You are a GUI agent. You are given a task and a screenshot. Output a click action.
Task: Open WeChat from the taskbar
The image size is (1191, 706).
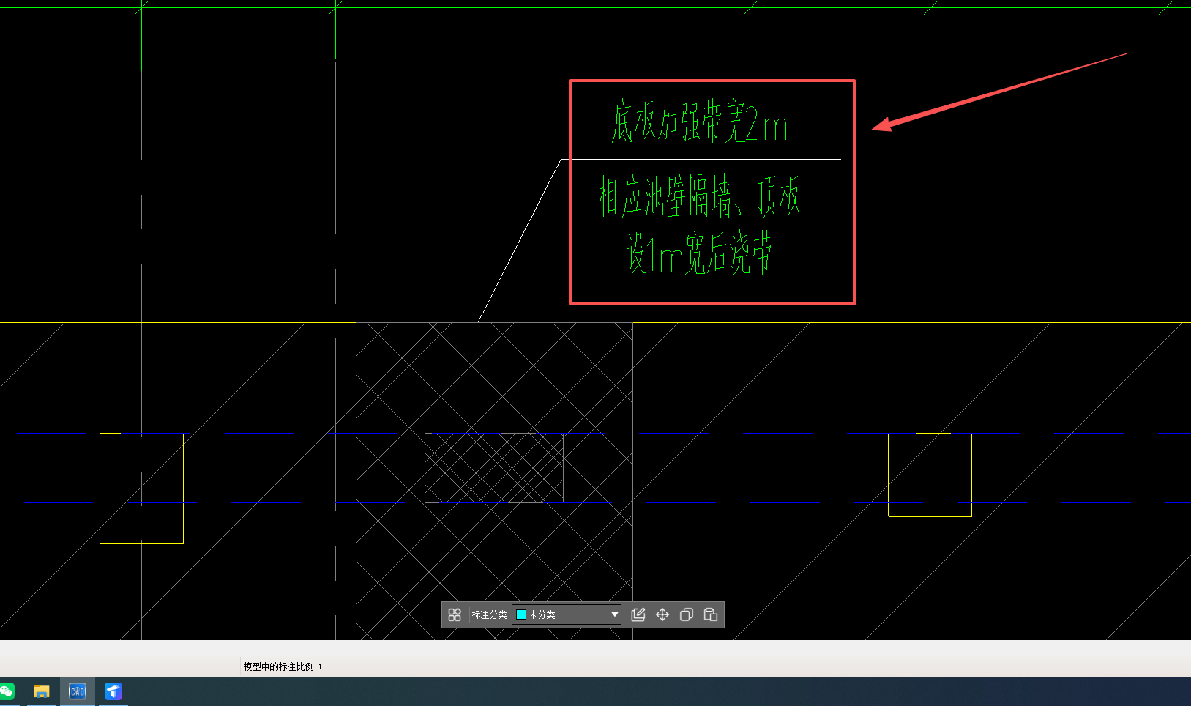click(x=7, y=691)
